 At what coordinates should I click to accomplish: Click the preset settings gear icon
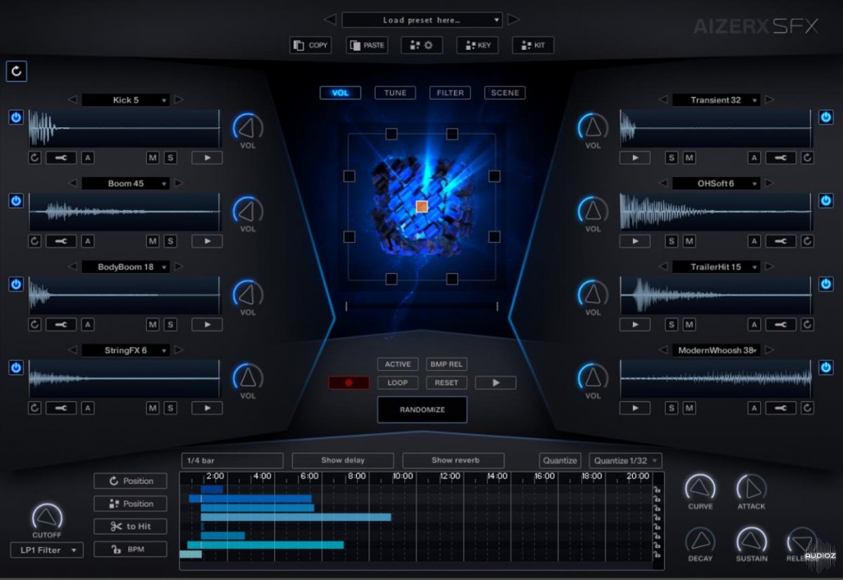tap(421, 46)
